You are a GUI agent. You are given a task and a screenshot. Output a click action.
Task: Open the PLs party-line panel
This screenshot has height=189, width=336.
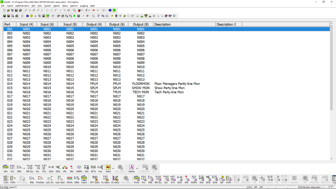pos(12,167)
